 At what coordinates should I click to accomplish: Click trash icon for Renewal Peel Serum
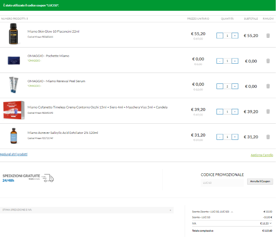pyautogui.click(x=268, y=86)
